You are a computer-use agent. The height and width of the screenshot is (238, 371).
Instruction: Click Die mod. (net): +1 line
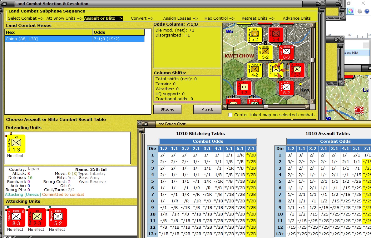coord(175,30)
